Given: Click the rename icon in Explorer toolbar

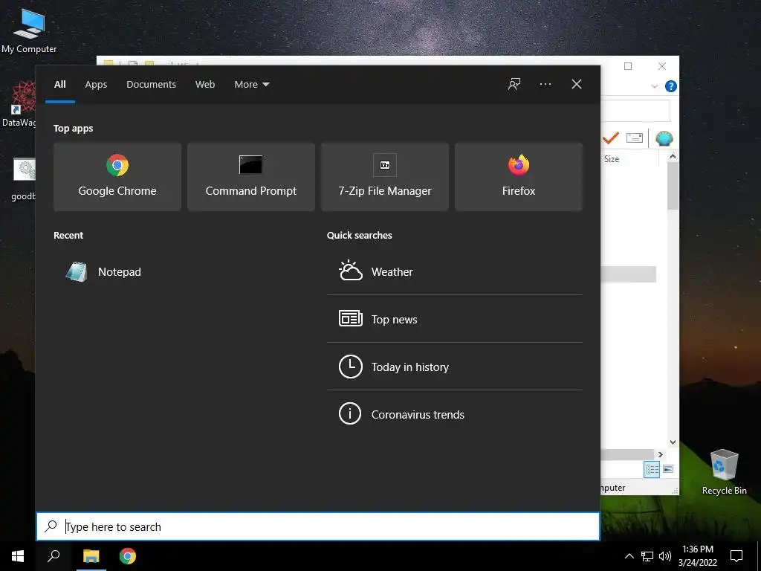Looking at the screenshot, I should click(x=635, y=138).
